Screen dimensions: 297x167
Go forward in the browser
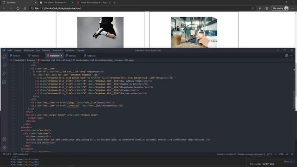11,8
